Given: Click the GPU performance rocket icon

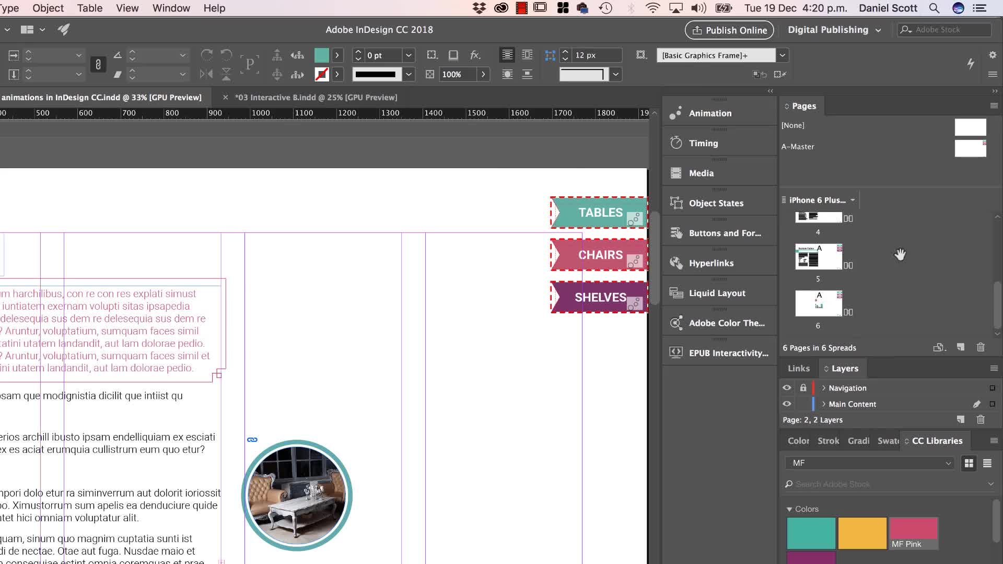Looking at the screenshot, I should coord(64,30).
